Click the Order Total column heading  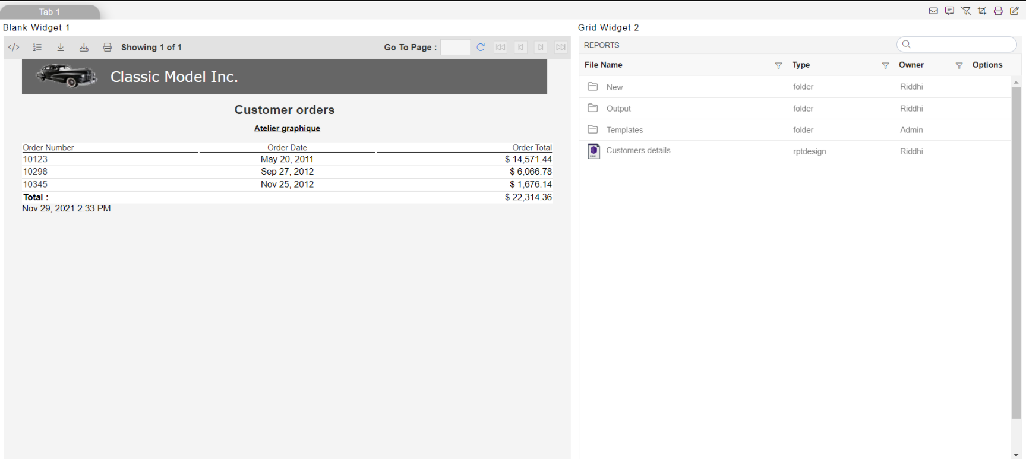(x=532, y=147)
